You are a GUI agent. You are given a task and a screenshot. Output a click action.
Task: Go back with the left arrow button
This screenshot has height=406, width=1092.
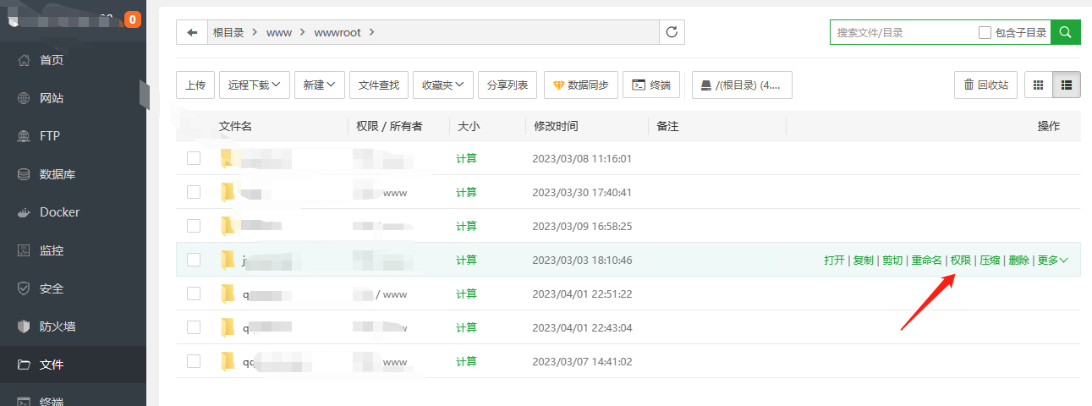(x=192, y=32)
